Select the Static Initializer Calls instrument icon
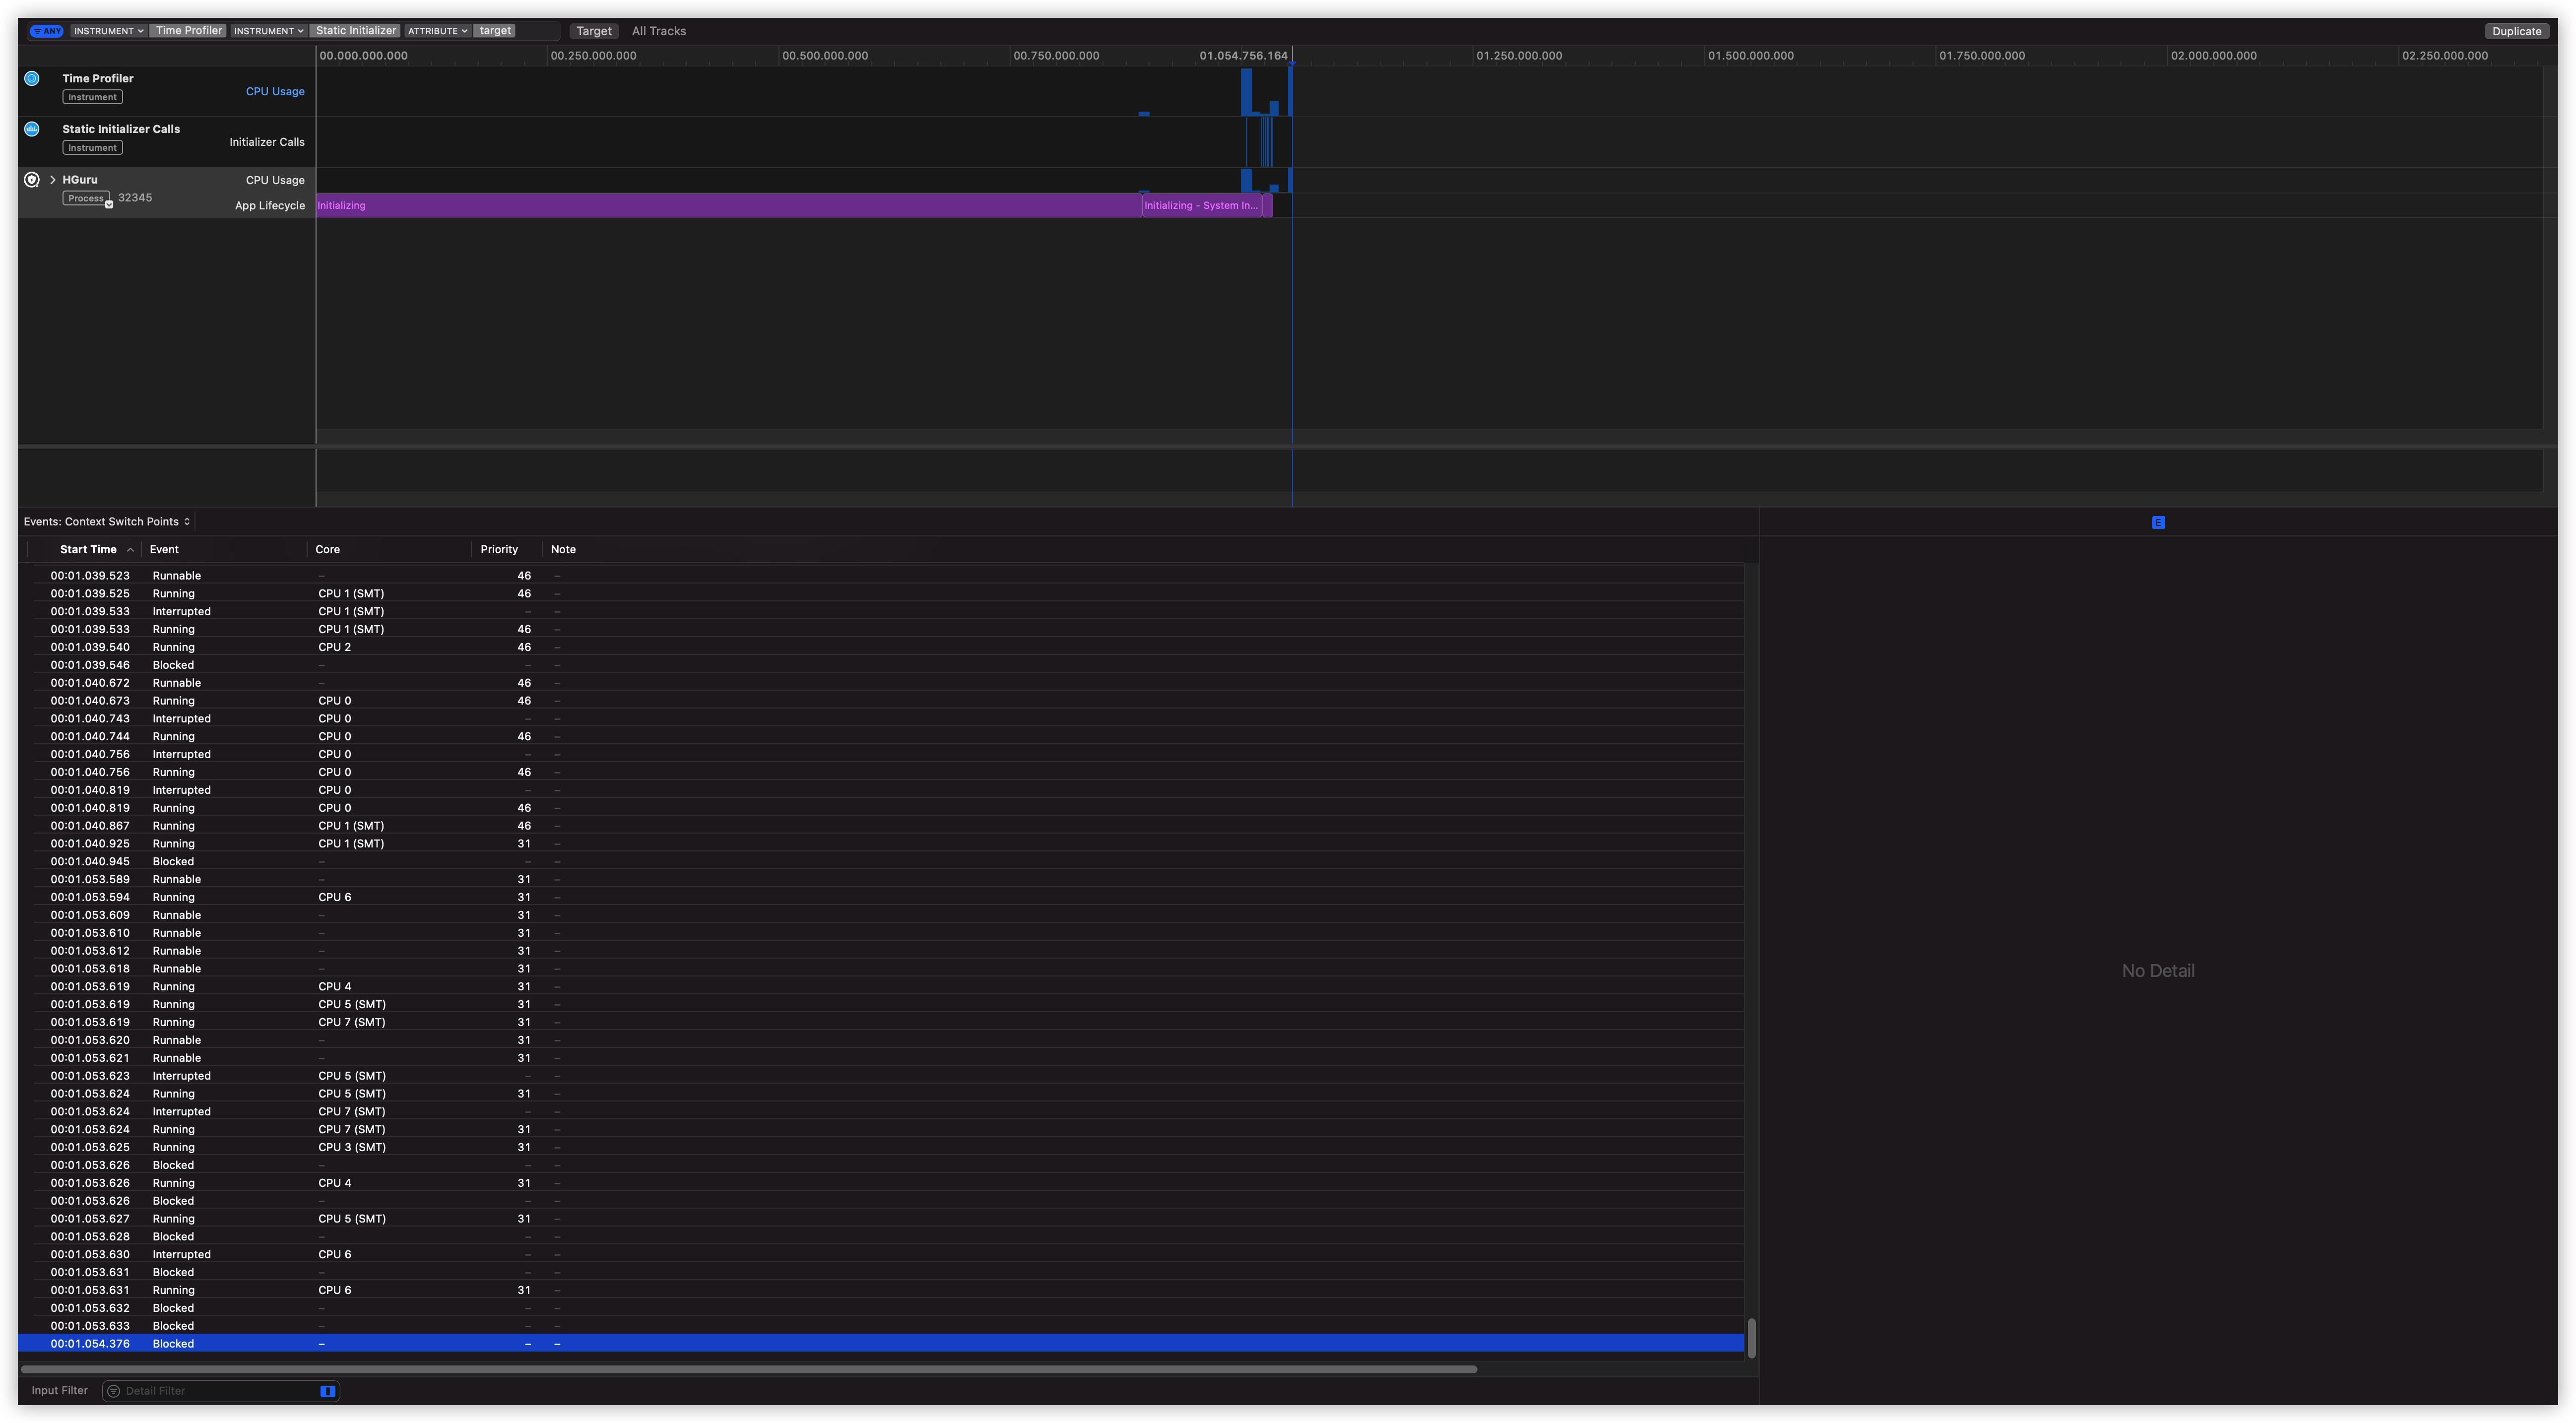This screenshot has width=2576, height=1423. click(31, 128)
